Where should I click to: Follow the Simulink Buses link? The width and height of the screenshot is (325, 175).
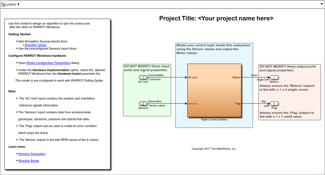tap(29, 161)
